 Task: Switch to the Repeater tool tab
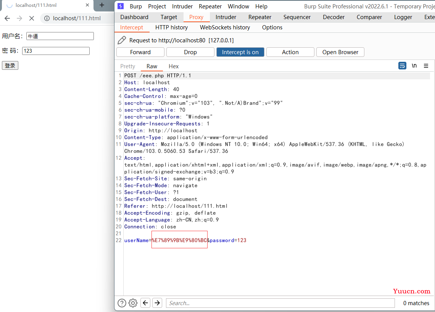click(x=260, y=17)
